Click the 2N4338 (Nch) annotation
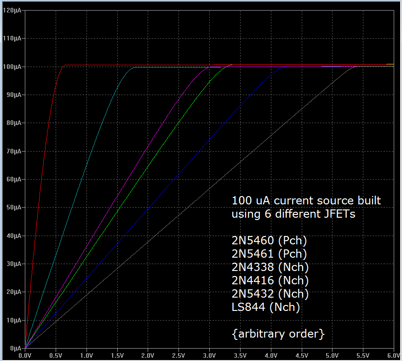This screenshot has width=402, height=361. pyautogui.click(x=270, y=267)
